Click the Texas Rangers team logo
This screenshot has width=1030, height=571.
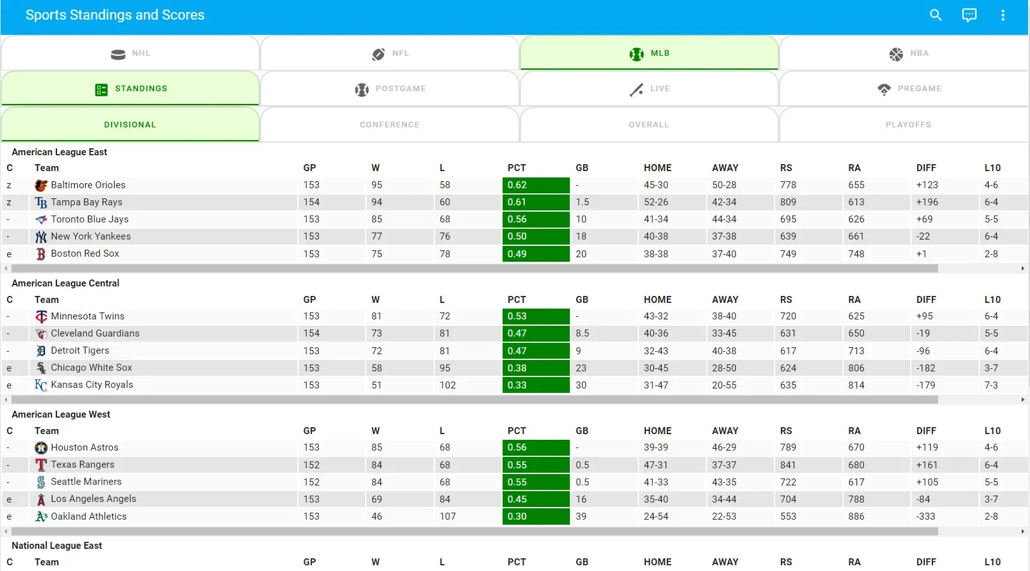pos(41,465)
